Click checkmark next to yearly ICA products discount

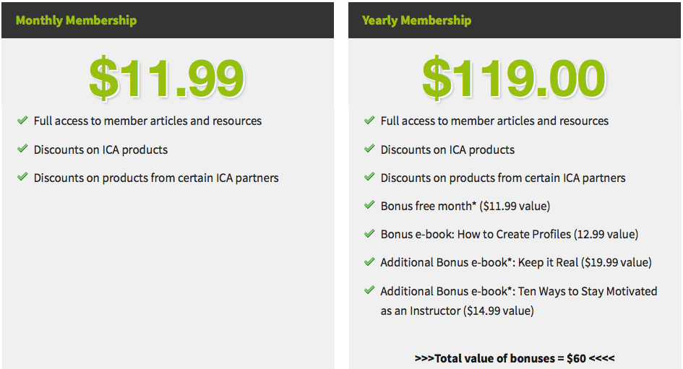pyautogui.click(x=369, y=149)
